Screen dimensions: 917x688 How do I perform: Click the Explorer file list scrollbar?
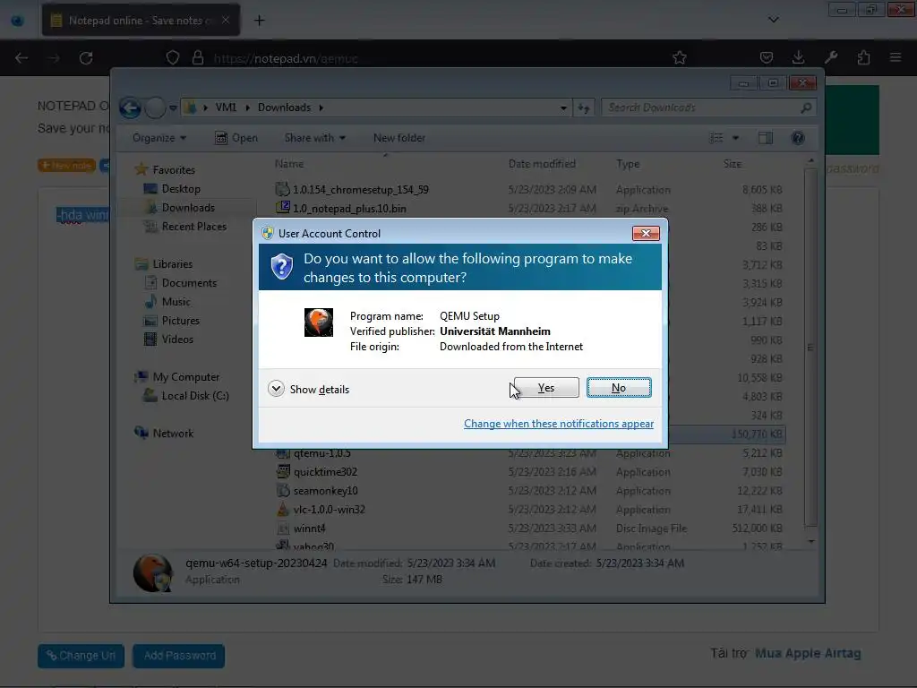(x=810, y=348)
